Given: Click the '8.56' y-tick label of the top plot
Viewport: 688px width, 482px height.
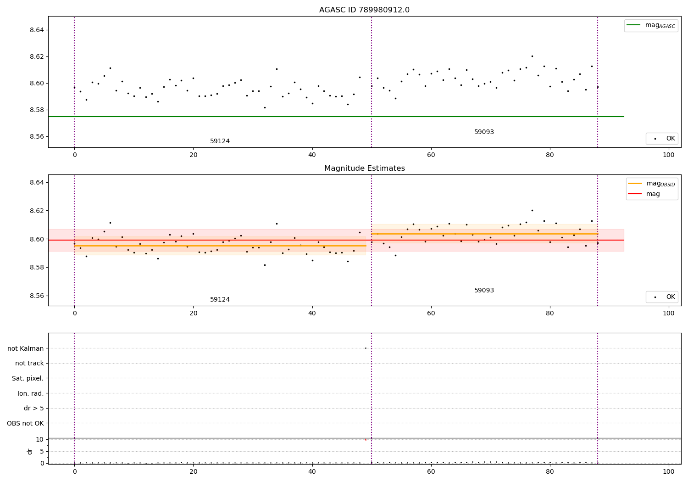Looking at the screenshot, I should [x=37, y=137].
